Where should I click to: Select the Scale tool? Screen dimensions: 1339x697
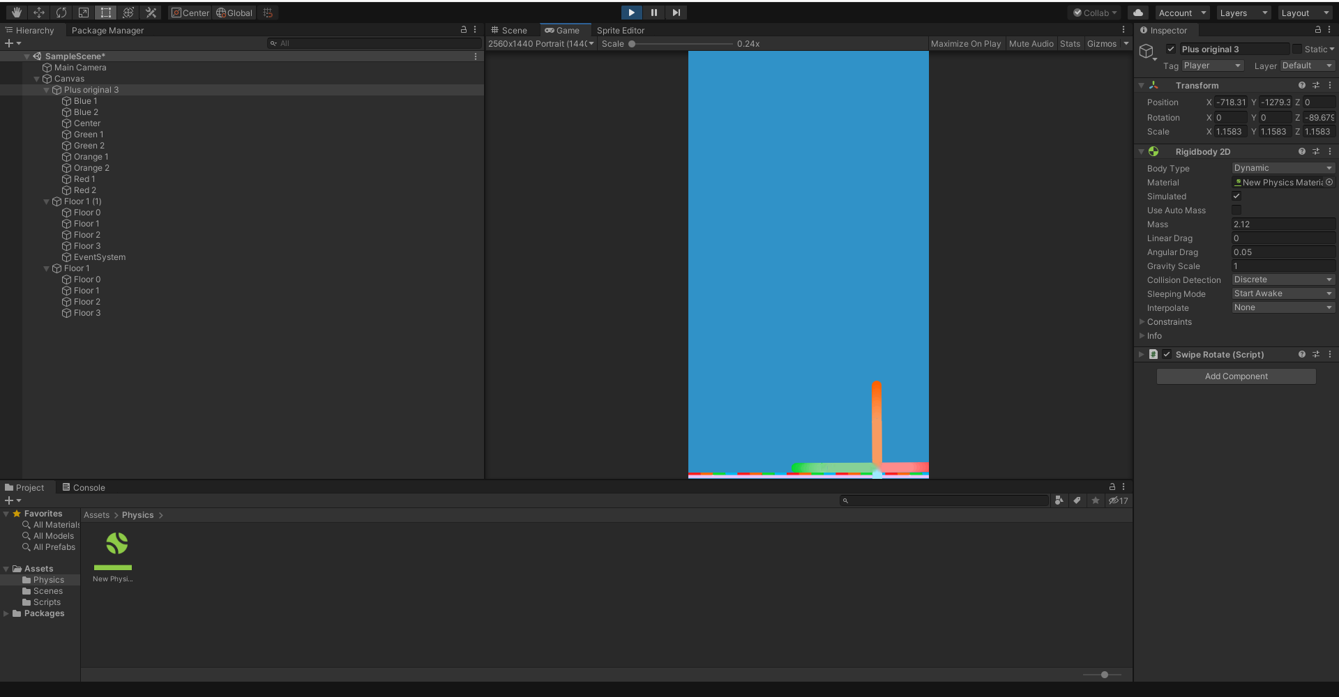pyautogui.click(x=84, y=13)
